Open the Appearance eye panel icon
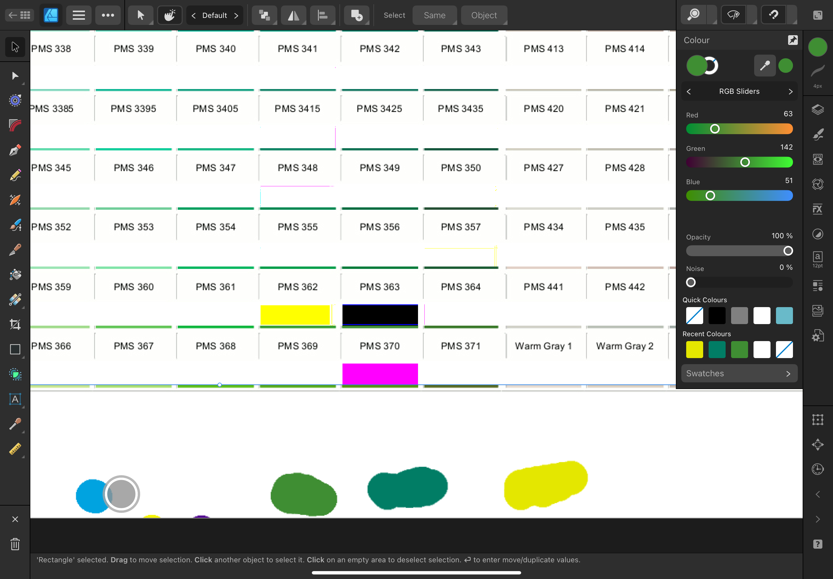This screenshot has width=833, height=579. (x=818, y=159)
